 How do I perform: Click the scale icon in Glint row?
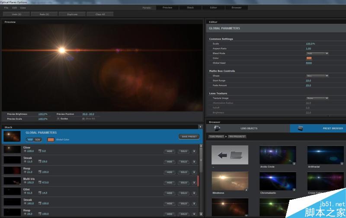pyautogui.click(x=40, y=193)
